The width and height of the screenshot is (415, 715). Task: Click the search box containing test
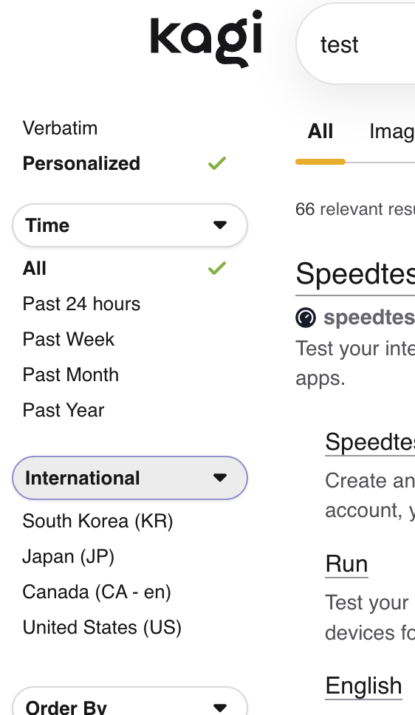click(356, 44)
